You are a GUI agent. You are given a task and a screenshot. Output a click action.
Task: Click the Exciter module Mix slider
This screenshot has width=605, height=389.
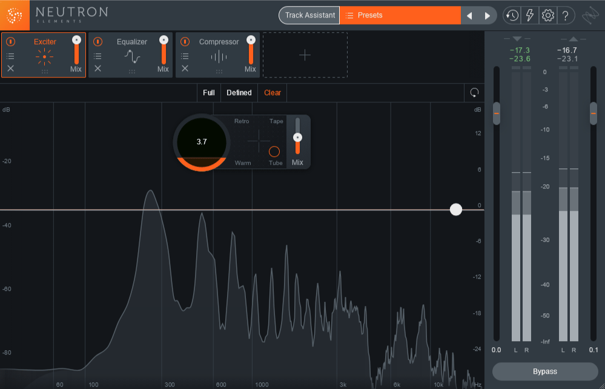[76, 50]
